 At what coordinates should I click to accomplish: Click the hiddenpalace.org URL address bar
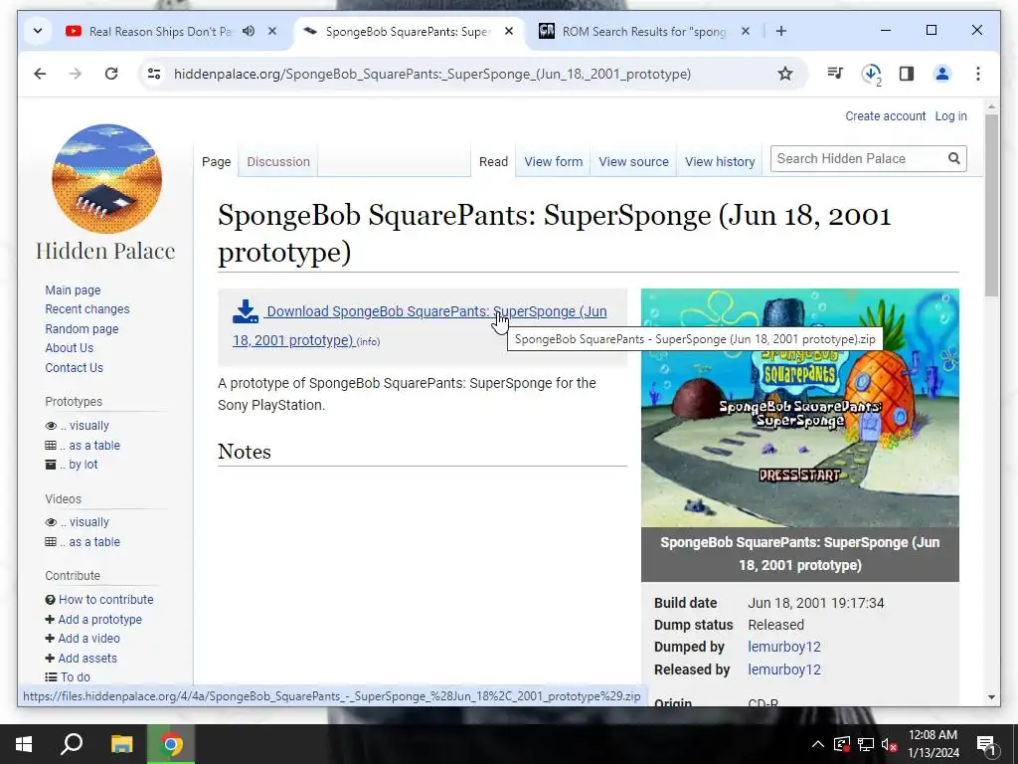431,74
